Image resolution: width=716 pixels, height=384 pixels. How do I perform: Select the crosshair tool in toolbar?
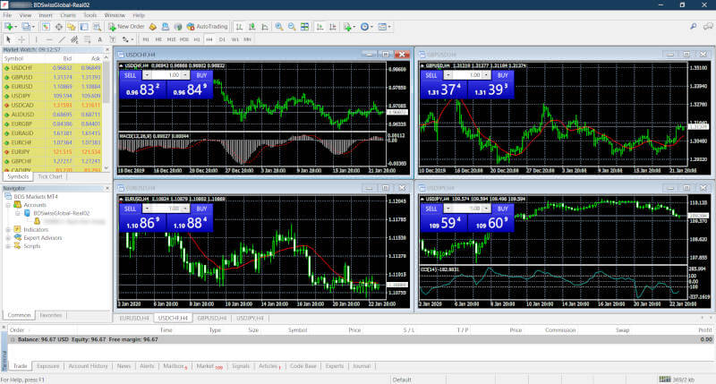[x=22, y=39]
